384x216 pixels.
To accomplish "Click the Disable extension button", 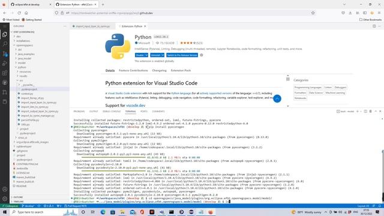I will click(140, 55).
